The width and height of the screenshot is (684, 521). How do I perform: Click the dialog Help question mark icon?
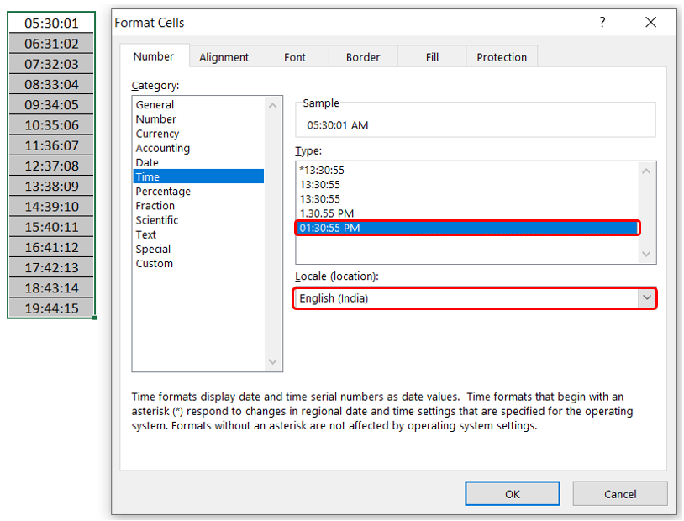602,23
